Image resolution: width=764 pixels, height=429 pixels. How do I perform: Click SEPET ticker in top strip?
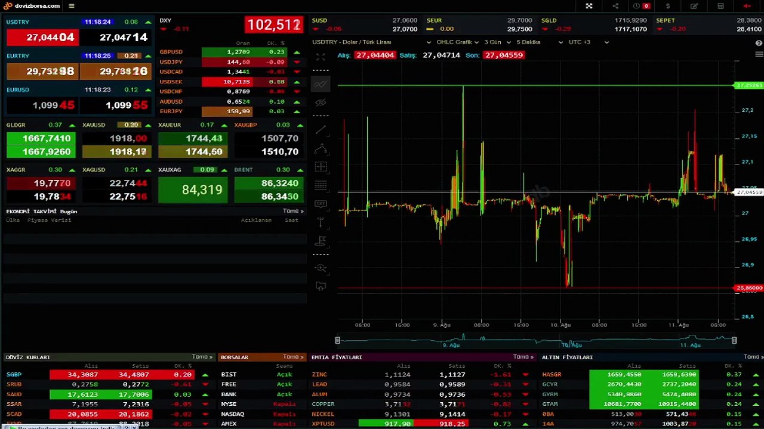[x=708, y=24]
